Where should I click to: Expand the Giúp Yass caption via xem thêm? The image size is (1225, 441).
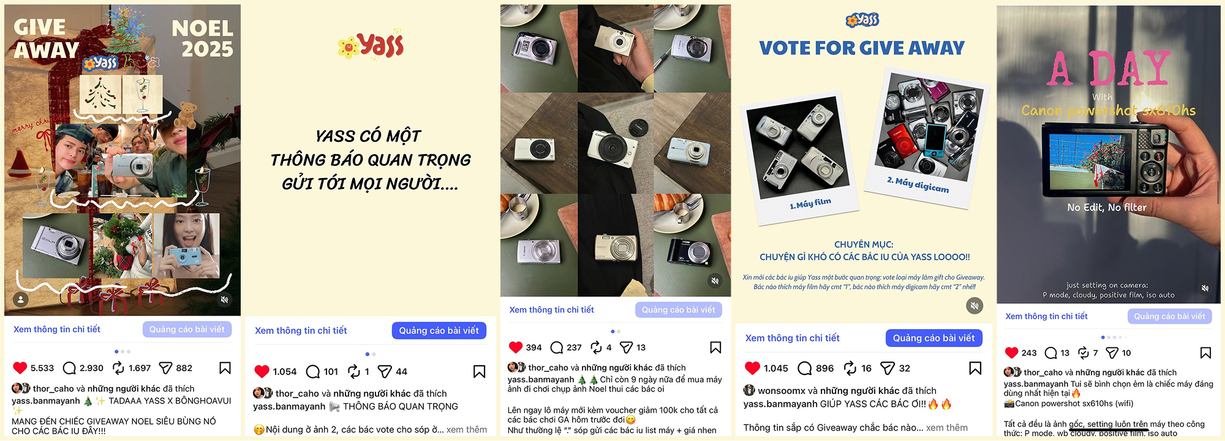click(947, 428)
